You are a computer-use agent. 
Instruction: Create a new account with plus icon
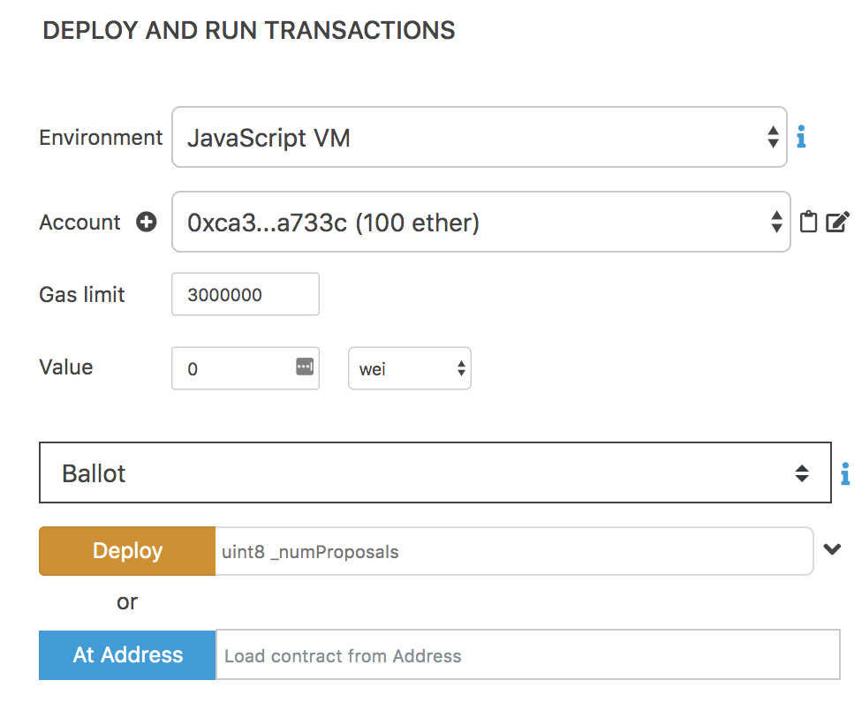pos(147,223)
